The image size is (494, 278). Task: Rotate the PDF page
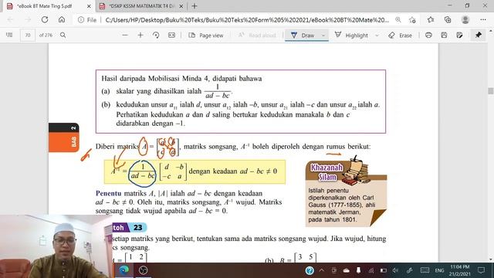pos(156,35)
